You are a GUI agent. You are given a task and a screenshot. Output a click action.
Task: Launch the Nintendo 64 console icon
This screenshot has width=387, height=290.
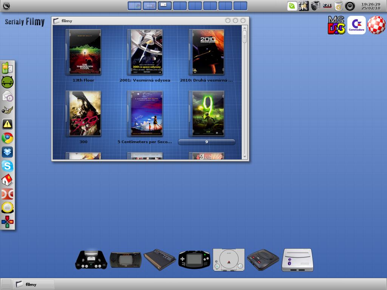click(x=91, y=260)
